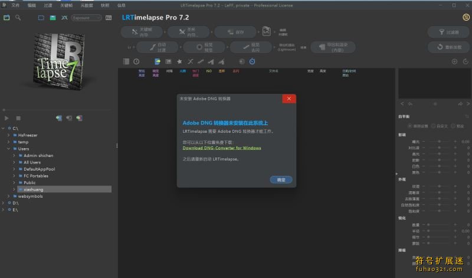This screenshot has width=472, height=278.
Task: Click the 文件名 column header
Action: [274, 71]
